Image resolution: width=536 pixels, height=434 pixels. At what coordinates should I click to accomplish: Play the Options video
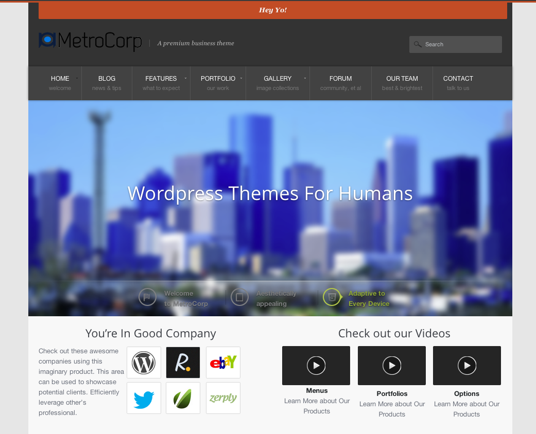[x=467, y=366]
